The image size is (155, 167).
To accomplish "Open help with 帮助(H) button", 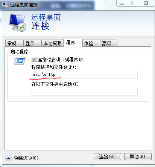I will (138, 156).
